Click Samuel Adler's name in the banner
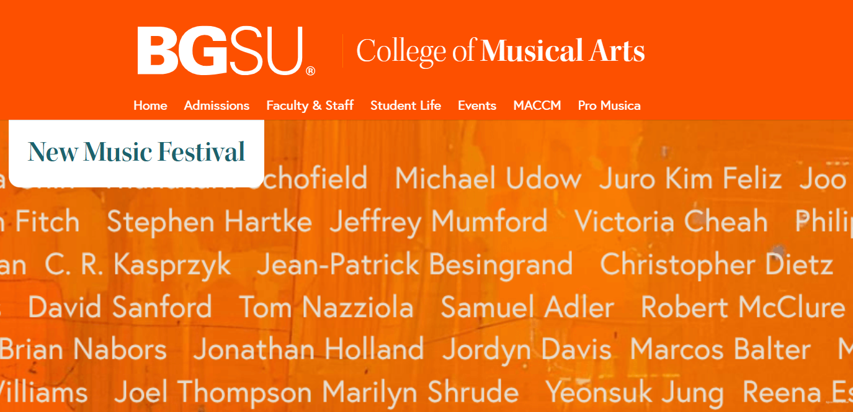Screen dimensions: 853x412 click(x=526, y=307)
